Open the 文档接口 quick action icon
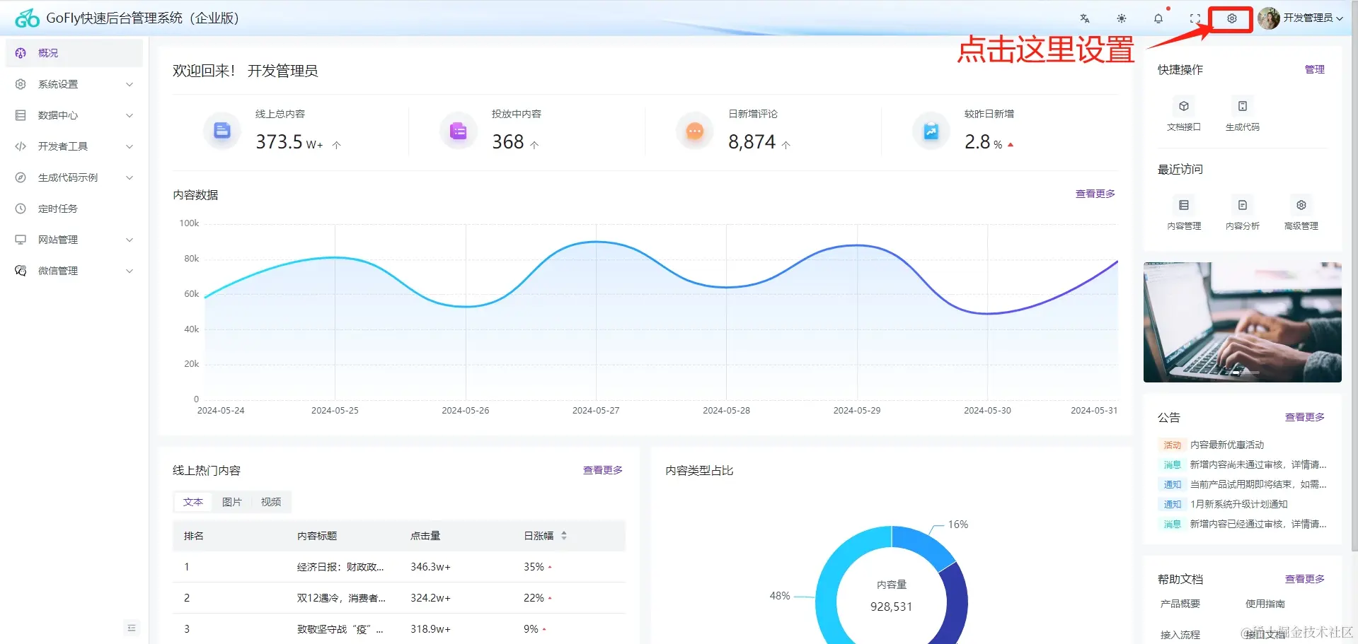 (x=1184, y=106)
